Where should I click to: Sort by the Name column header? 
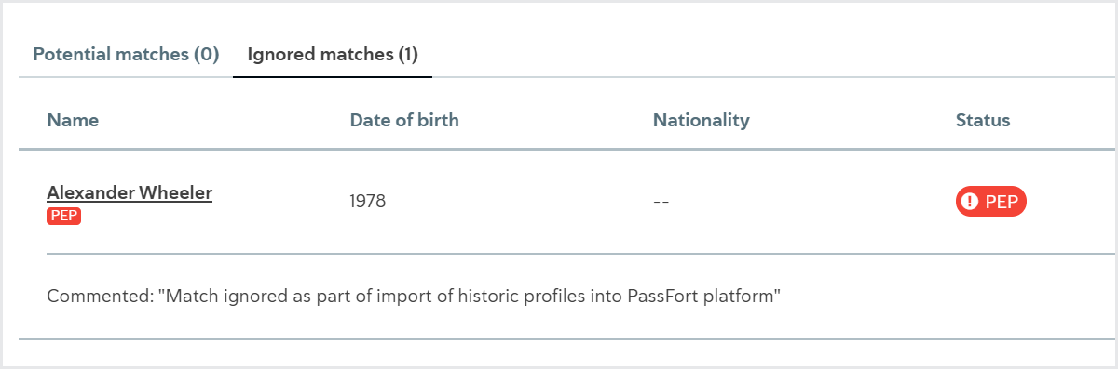pyautogui.click(x=73, y=120)
